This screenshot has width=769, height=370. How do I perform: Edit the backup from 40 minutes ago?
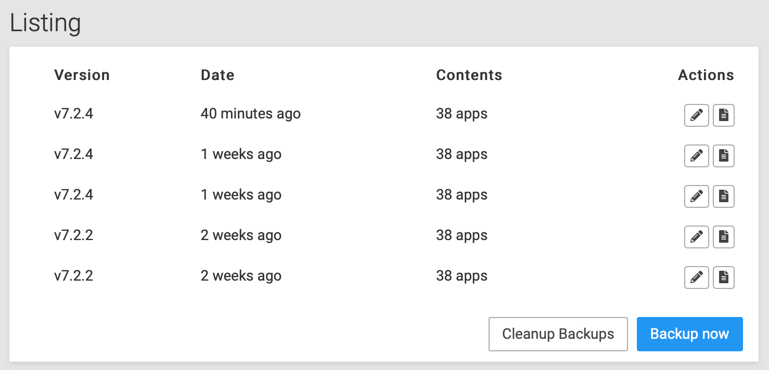[x=696, y=115]
